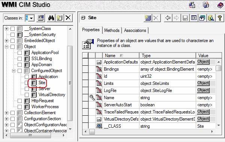Click the delete class X icon
Screen dimensions: 225x142
[x=68, y=18]
